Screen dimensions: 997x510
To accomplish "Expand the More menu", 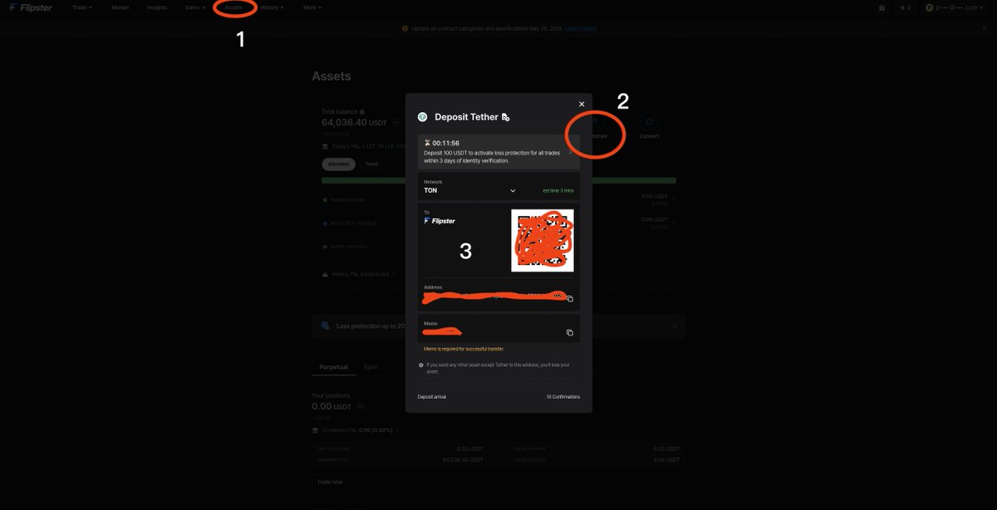I will tap(312, 7).
